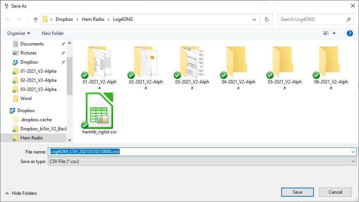Click navigation pane scroll down arrow
Image resolution: width=359 pixels, height=202 pixels.
click(x=69, y=140)
